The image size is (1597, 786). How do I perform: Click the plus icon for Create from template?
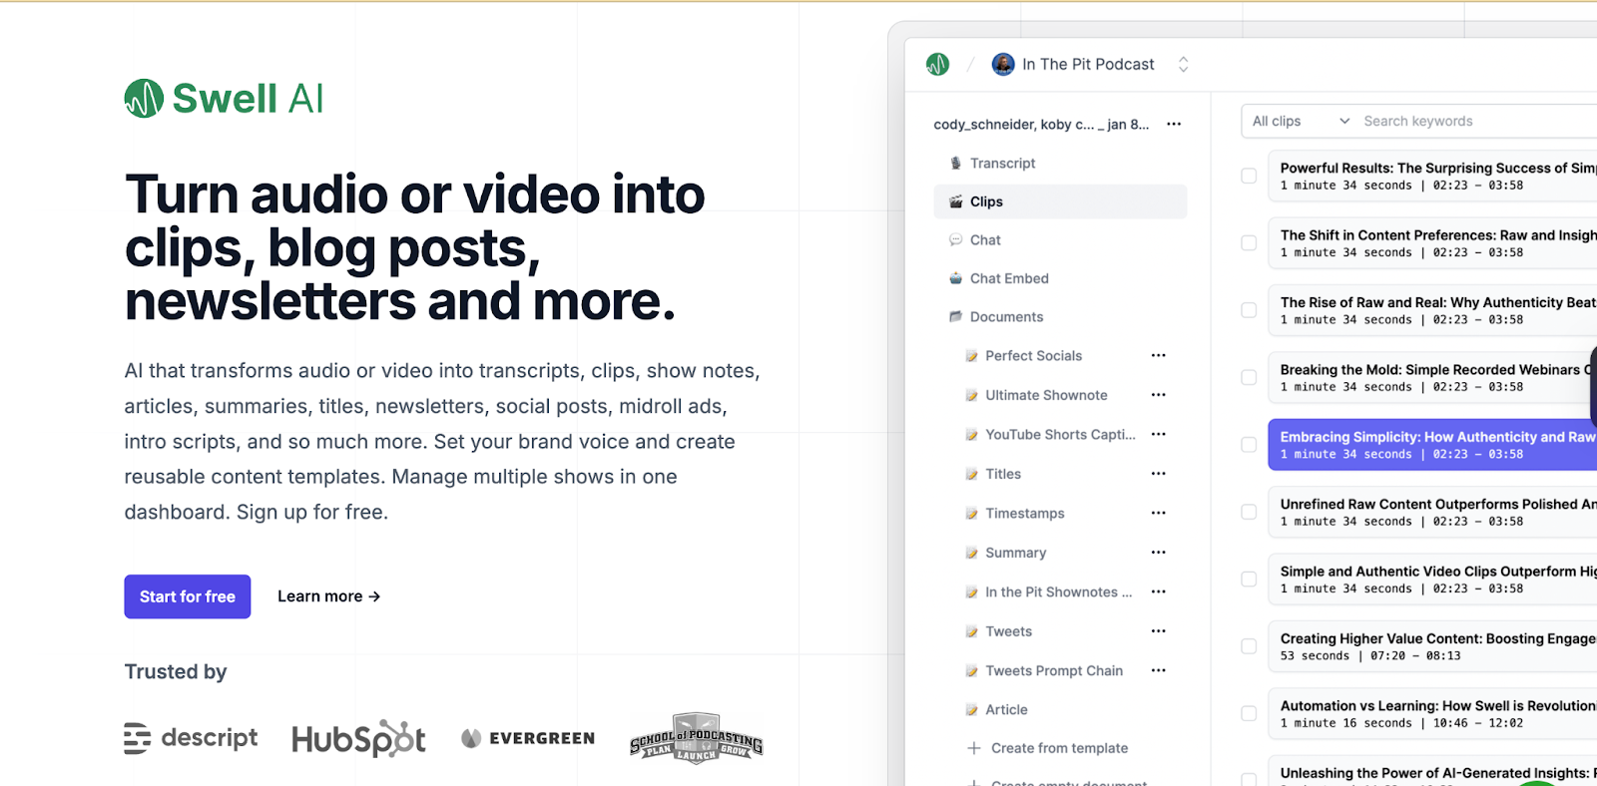coord(974,748)
